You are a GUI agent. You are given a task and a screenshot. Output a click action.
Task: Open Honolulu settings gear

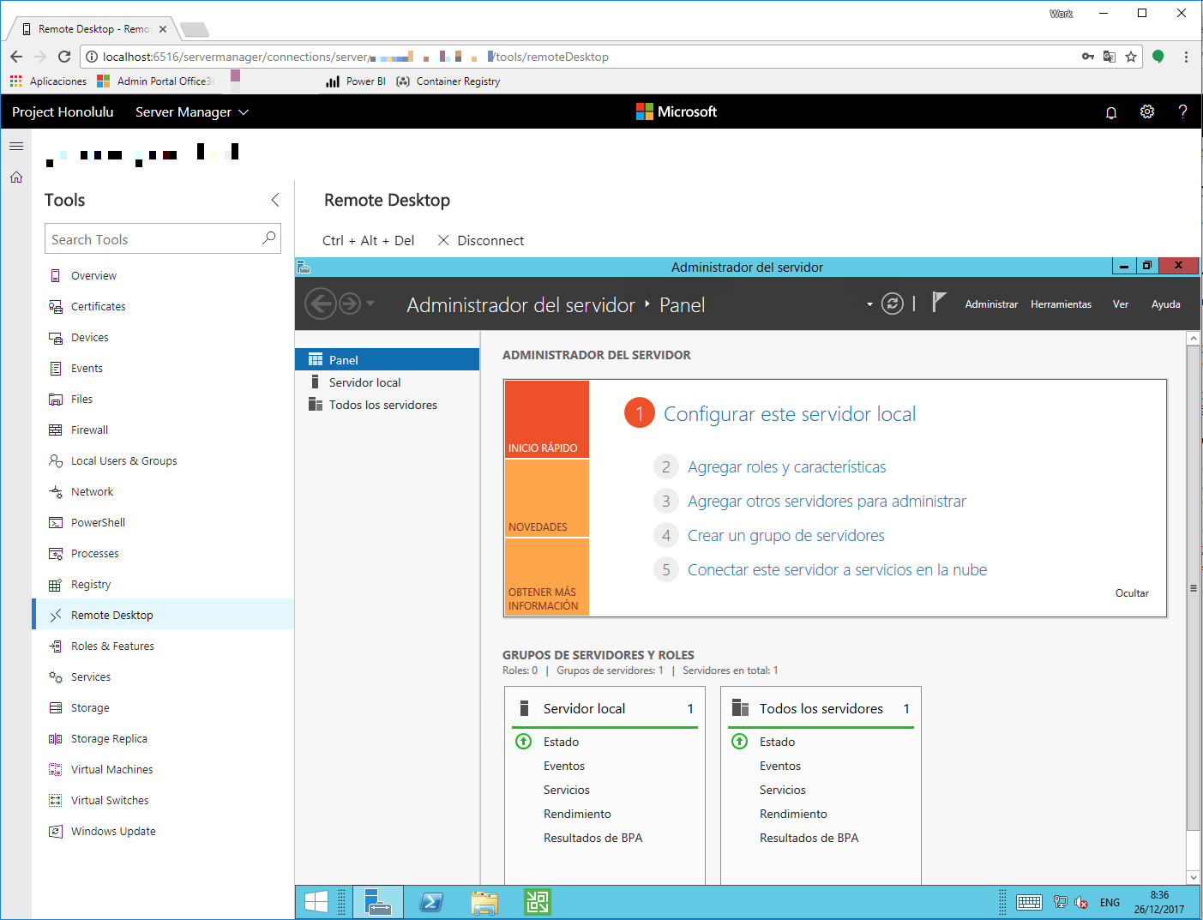(x=1147, y=112)
